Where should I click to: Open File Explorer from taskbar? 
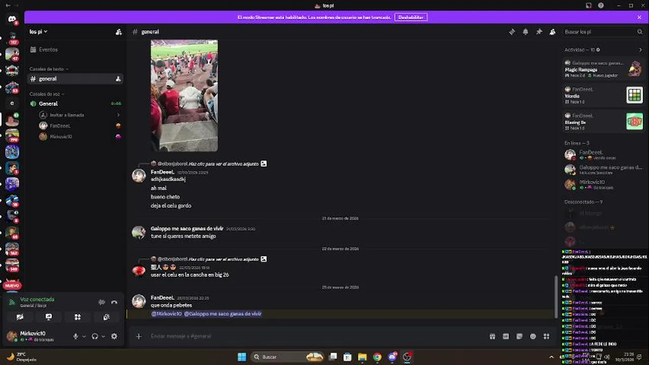click(362, 357)
